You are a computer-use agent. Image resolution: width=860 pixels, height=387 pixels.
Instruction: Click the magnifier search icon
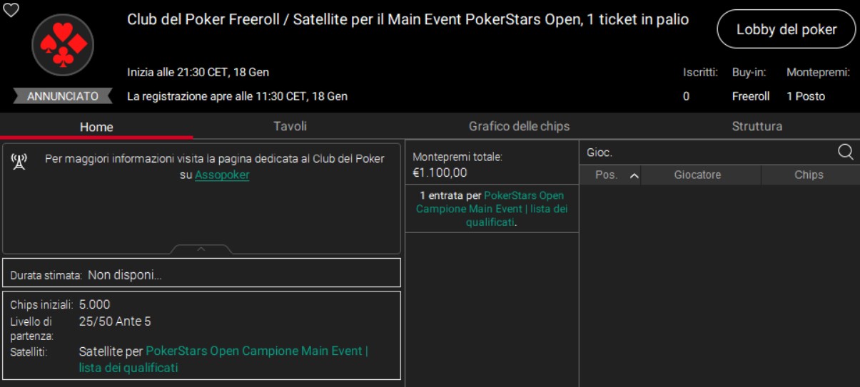[845, 152]
